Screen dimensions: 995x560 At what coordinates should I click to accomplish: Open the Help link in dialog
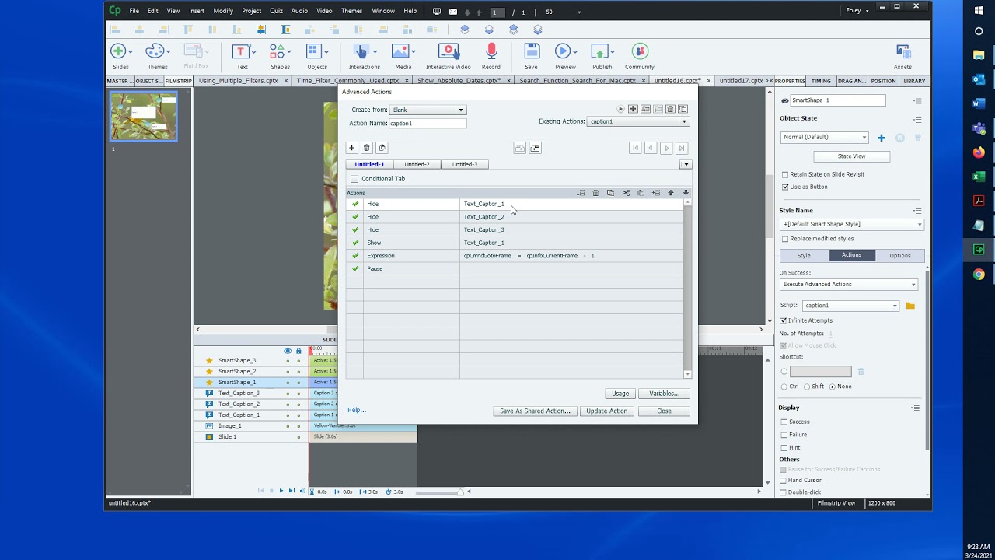357,410
